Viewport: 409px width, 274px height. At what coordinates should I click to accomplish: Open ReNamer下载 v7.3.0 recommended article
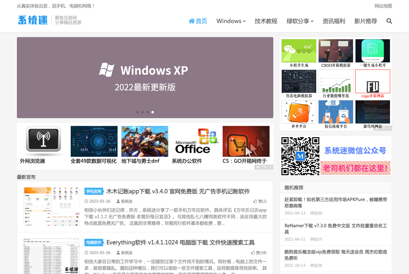336,229
